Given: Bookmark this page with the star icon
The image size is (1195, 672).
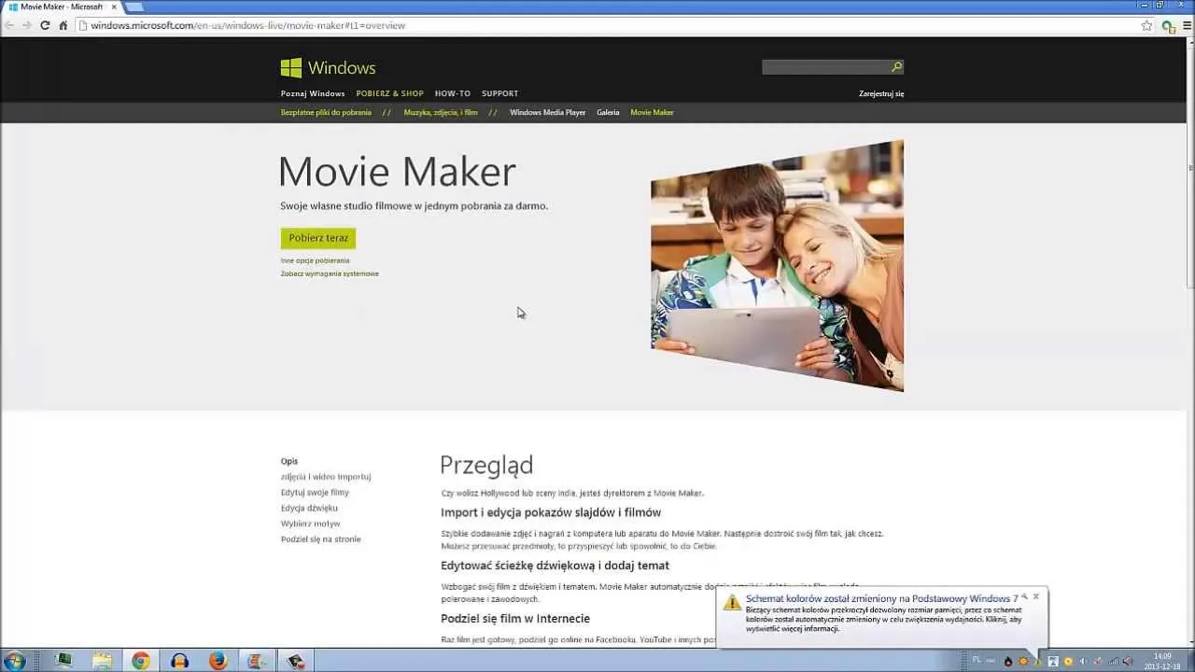Looking at the screenshot, I should point(1146,25).
